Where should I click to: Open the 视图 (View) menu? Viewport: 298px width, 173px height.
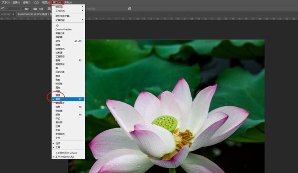point(45,2)
